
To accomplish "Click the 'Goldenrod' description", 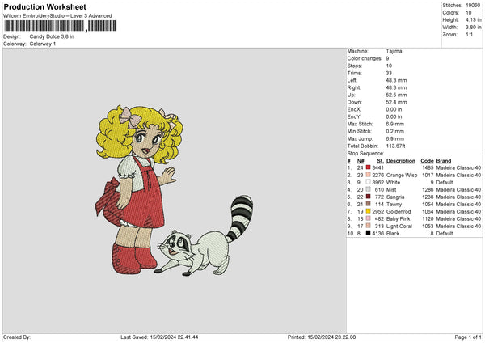I will (399, 211).
